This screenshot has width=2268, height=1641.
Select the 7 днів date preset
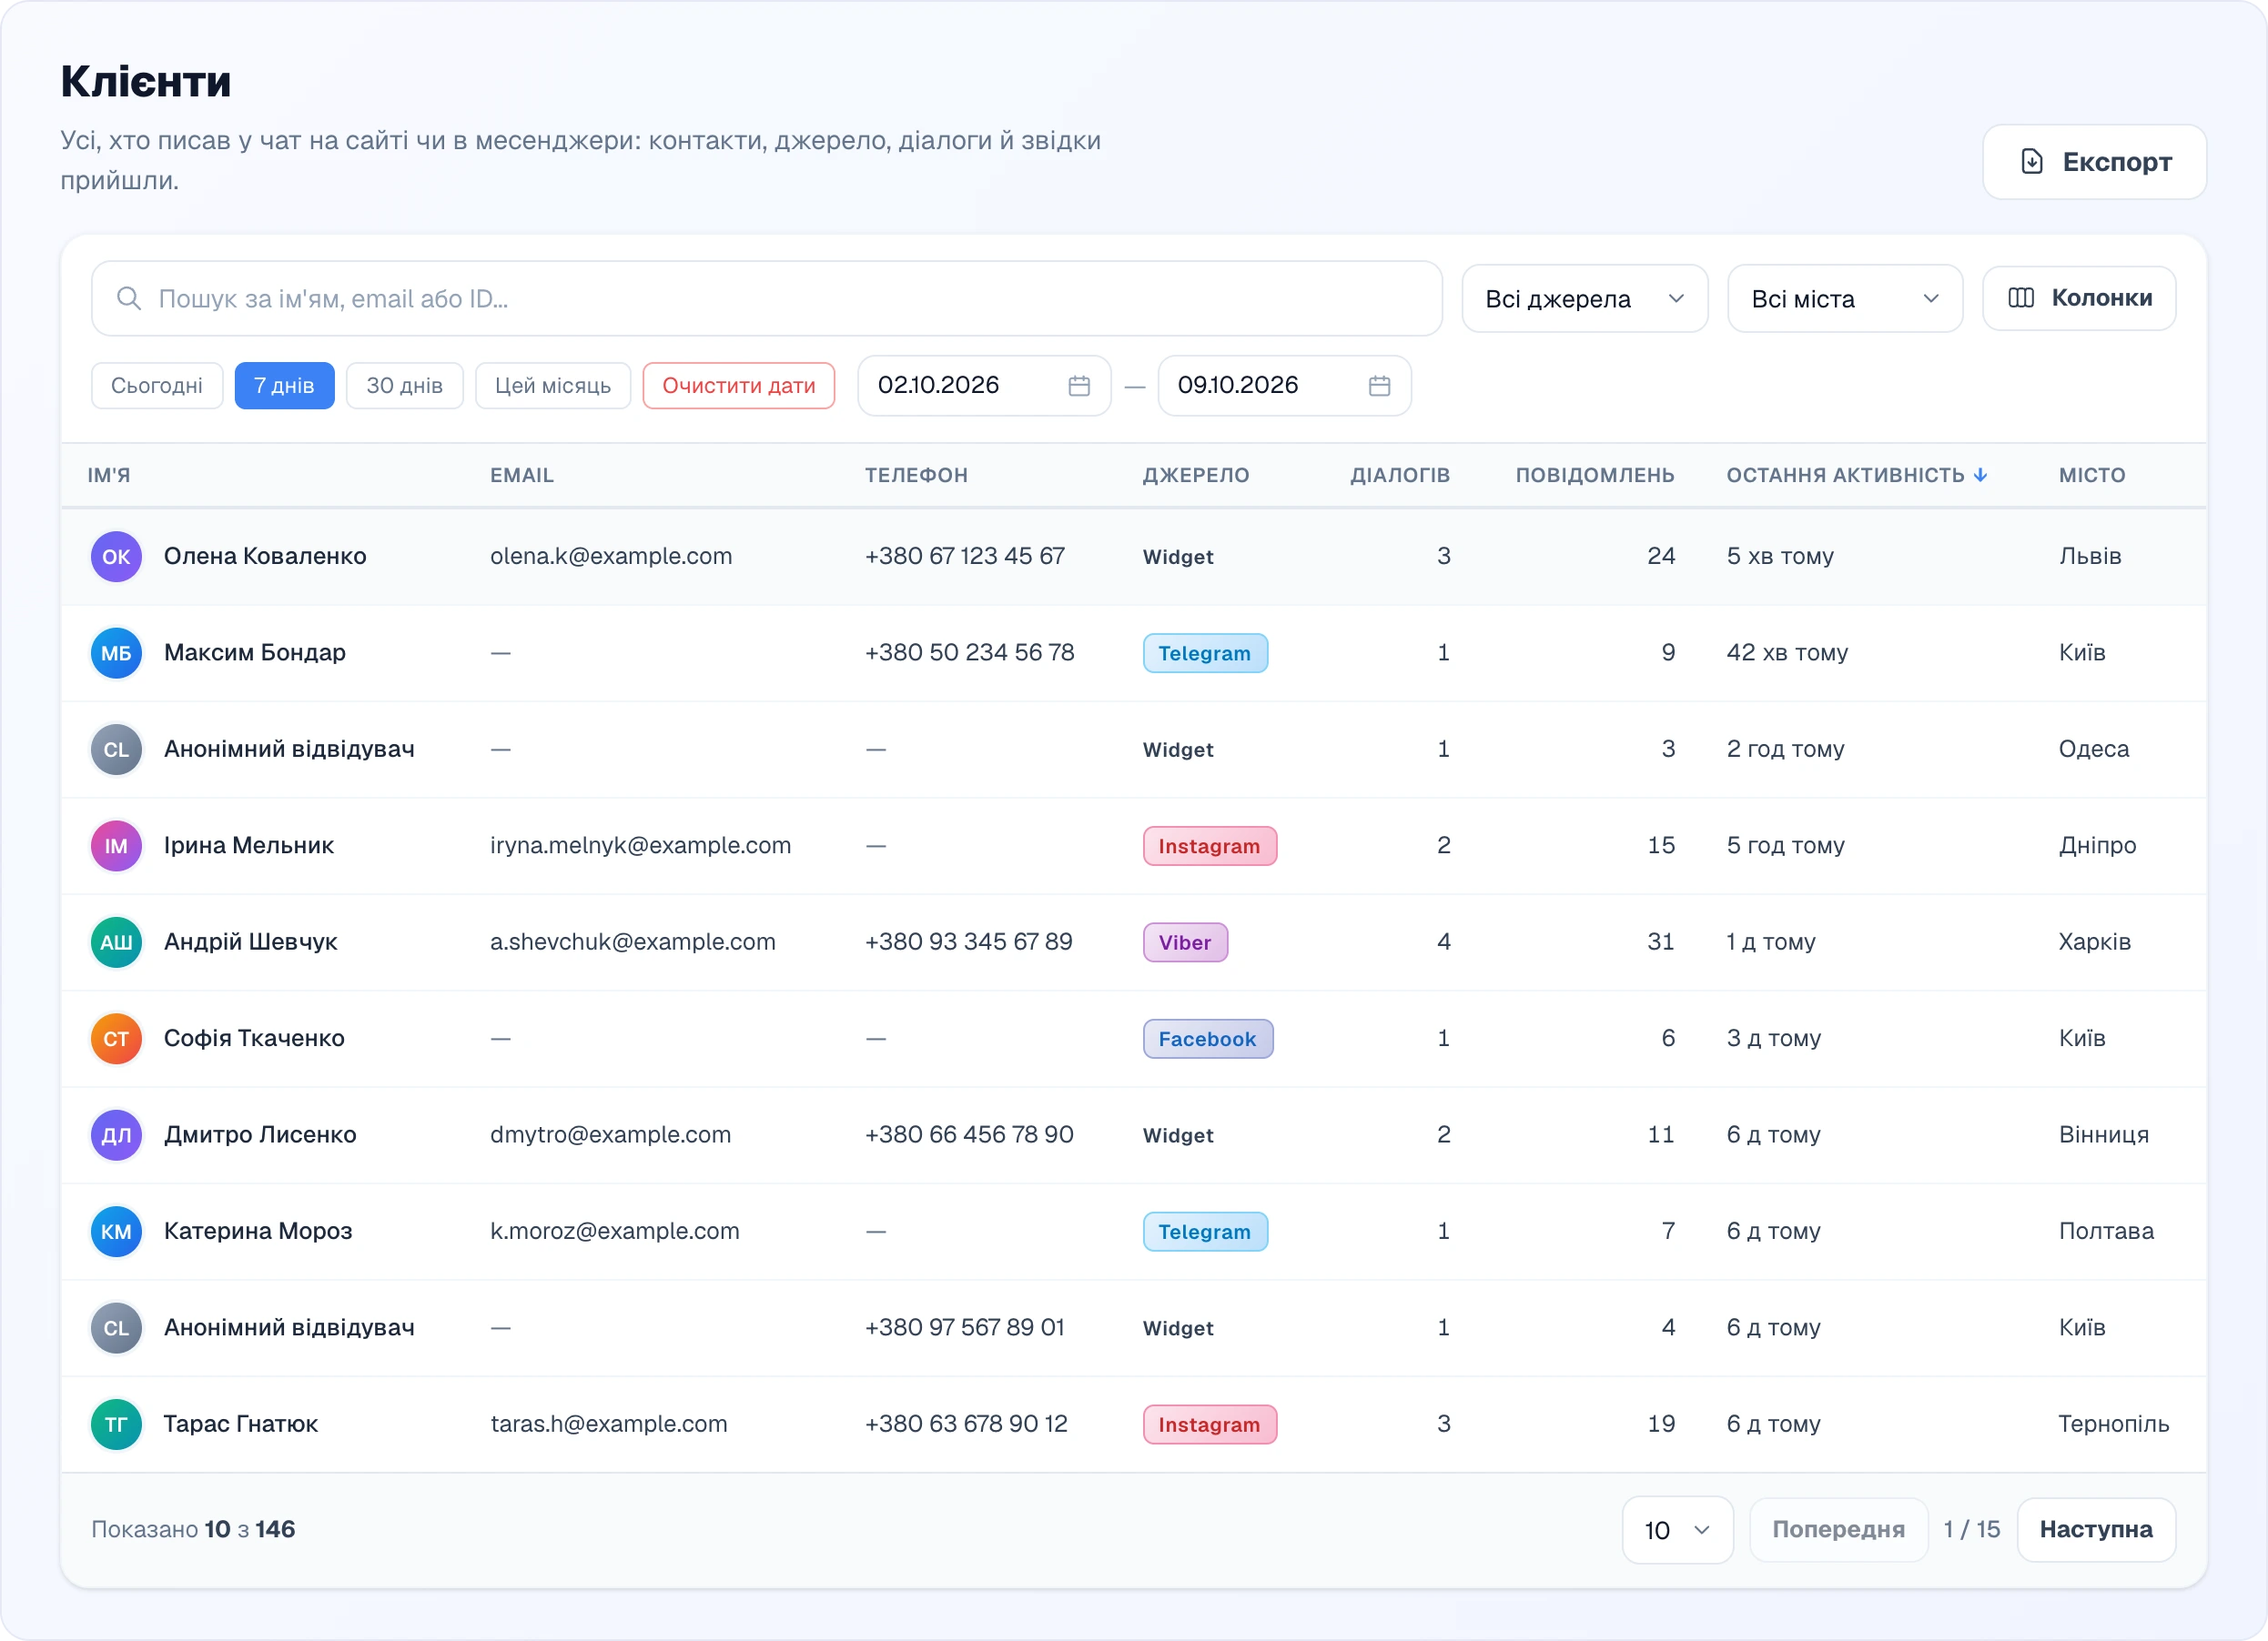pos(284,386)
